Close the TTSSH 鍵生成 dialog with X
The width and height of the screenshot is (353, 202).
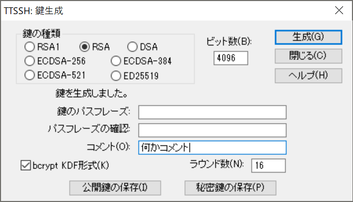[x=339, y=10]
